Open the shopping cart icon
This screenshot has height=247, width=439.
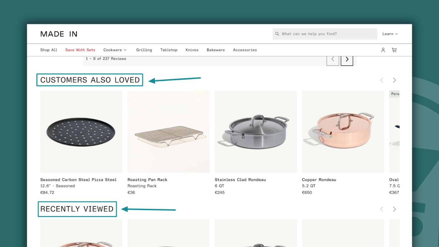tap(394, 50)
